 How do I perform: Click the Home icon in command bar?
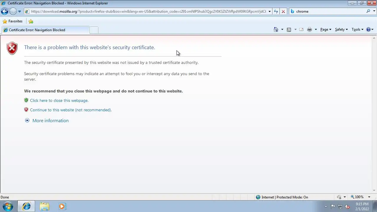click(x=276, y=29)
